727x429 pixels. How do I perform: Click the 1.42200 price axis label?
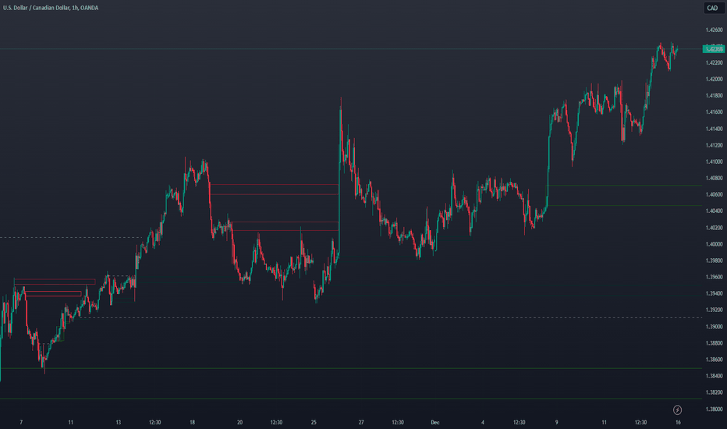714,63
